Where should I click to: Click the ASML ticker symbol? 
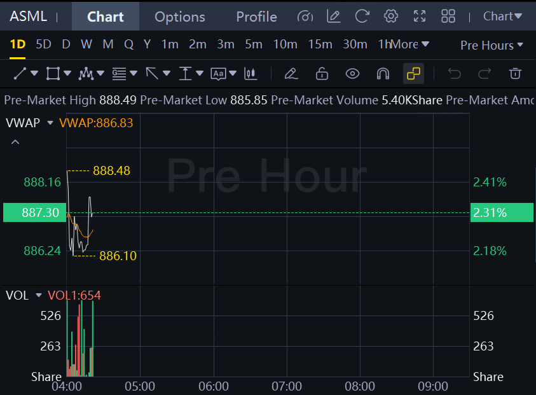29,17
